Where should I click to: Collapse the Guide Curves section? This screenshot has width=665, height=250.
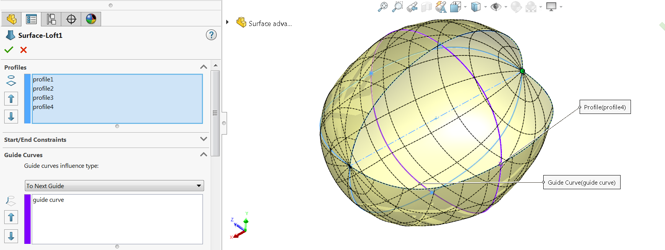tap(203, 154)
